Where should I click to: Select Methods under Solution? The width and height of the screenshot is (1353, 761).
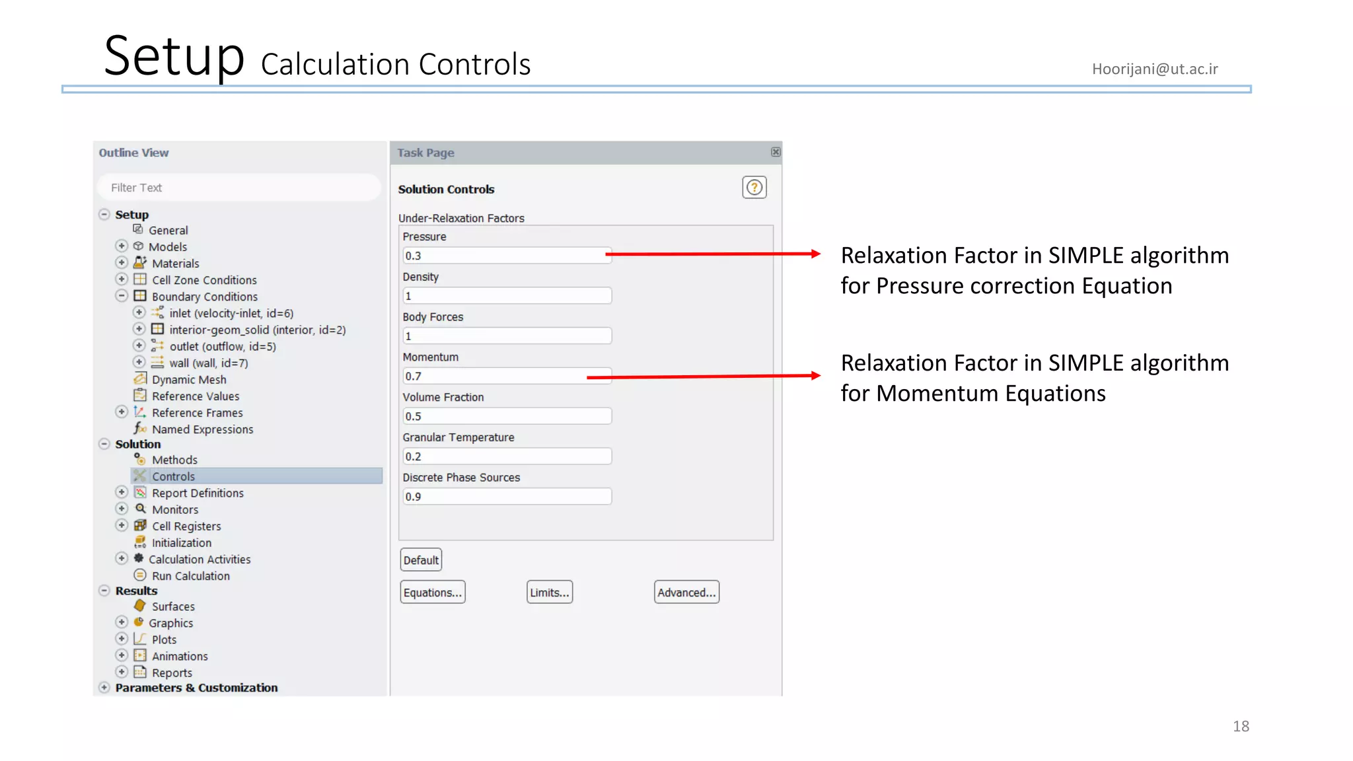click(x=174, y=460)
